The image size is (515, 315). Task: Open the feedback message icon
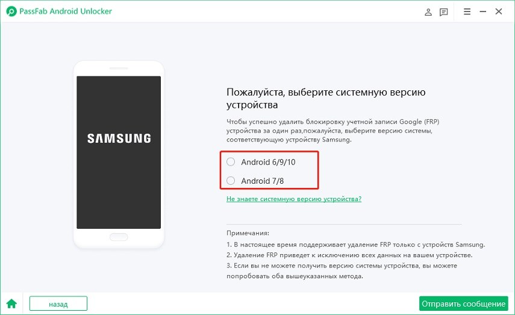pyautogui.click(x=443, y=12)
